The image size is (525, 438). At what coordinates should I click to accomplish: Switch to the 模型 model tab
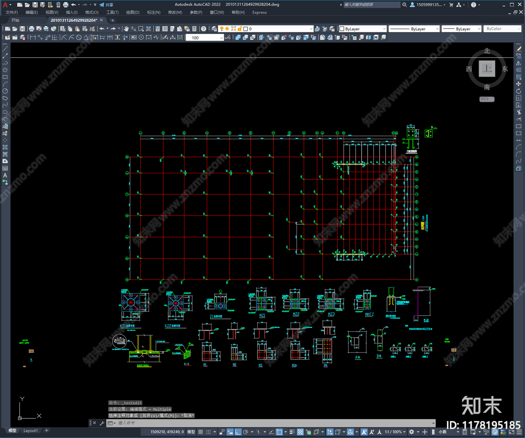(12, 430)
